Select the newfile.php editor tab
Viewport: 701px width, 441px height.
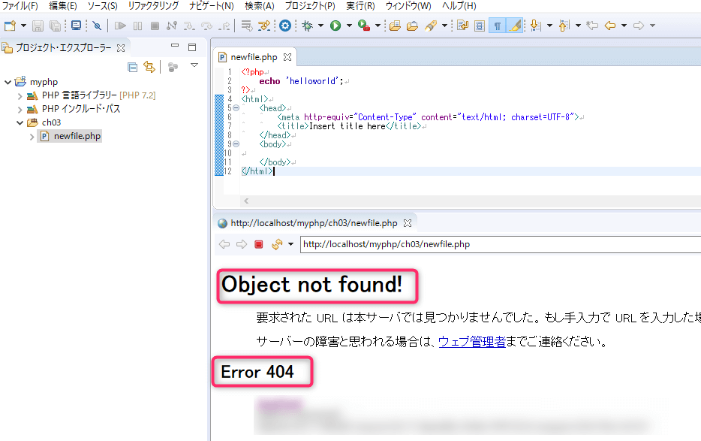[x=254, y=57]
